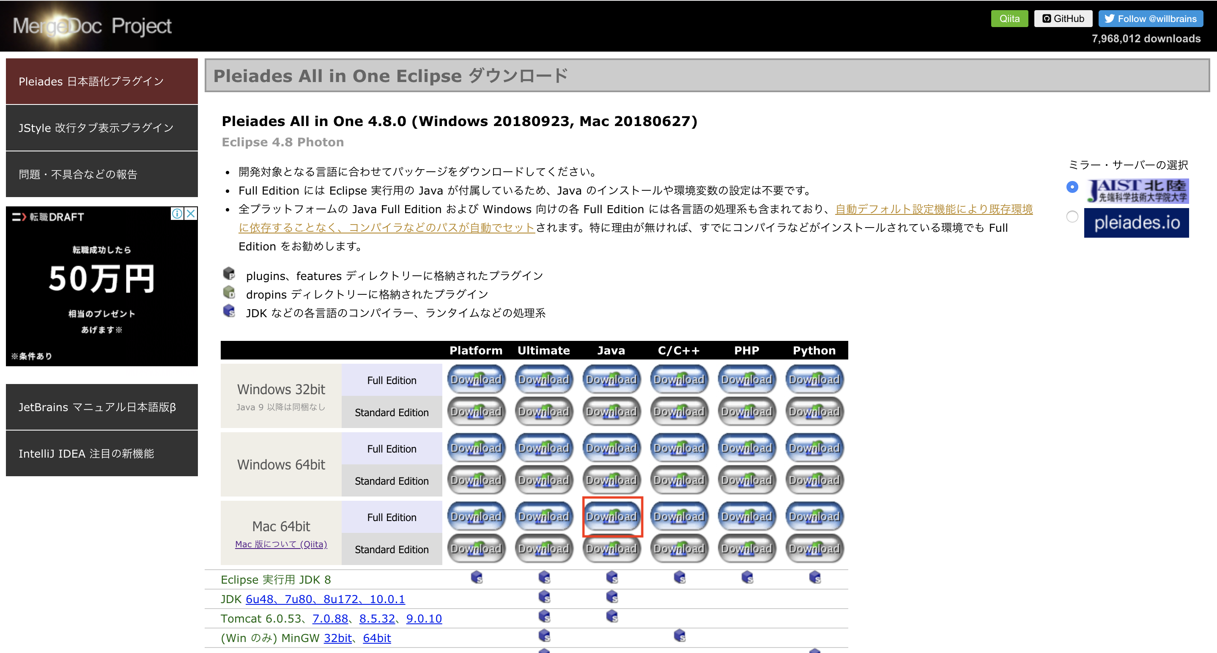
Task: Download Mac 64bit Standard Edition Python package
Action: click(814, 549)
